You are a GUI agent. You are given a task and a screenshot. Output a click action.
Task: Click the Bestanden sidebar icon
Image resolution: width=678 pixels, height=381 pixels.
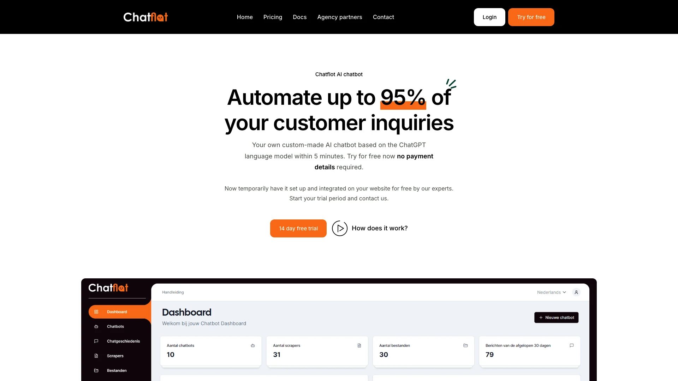coord(96,370)
